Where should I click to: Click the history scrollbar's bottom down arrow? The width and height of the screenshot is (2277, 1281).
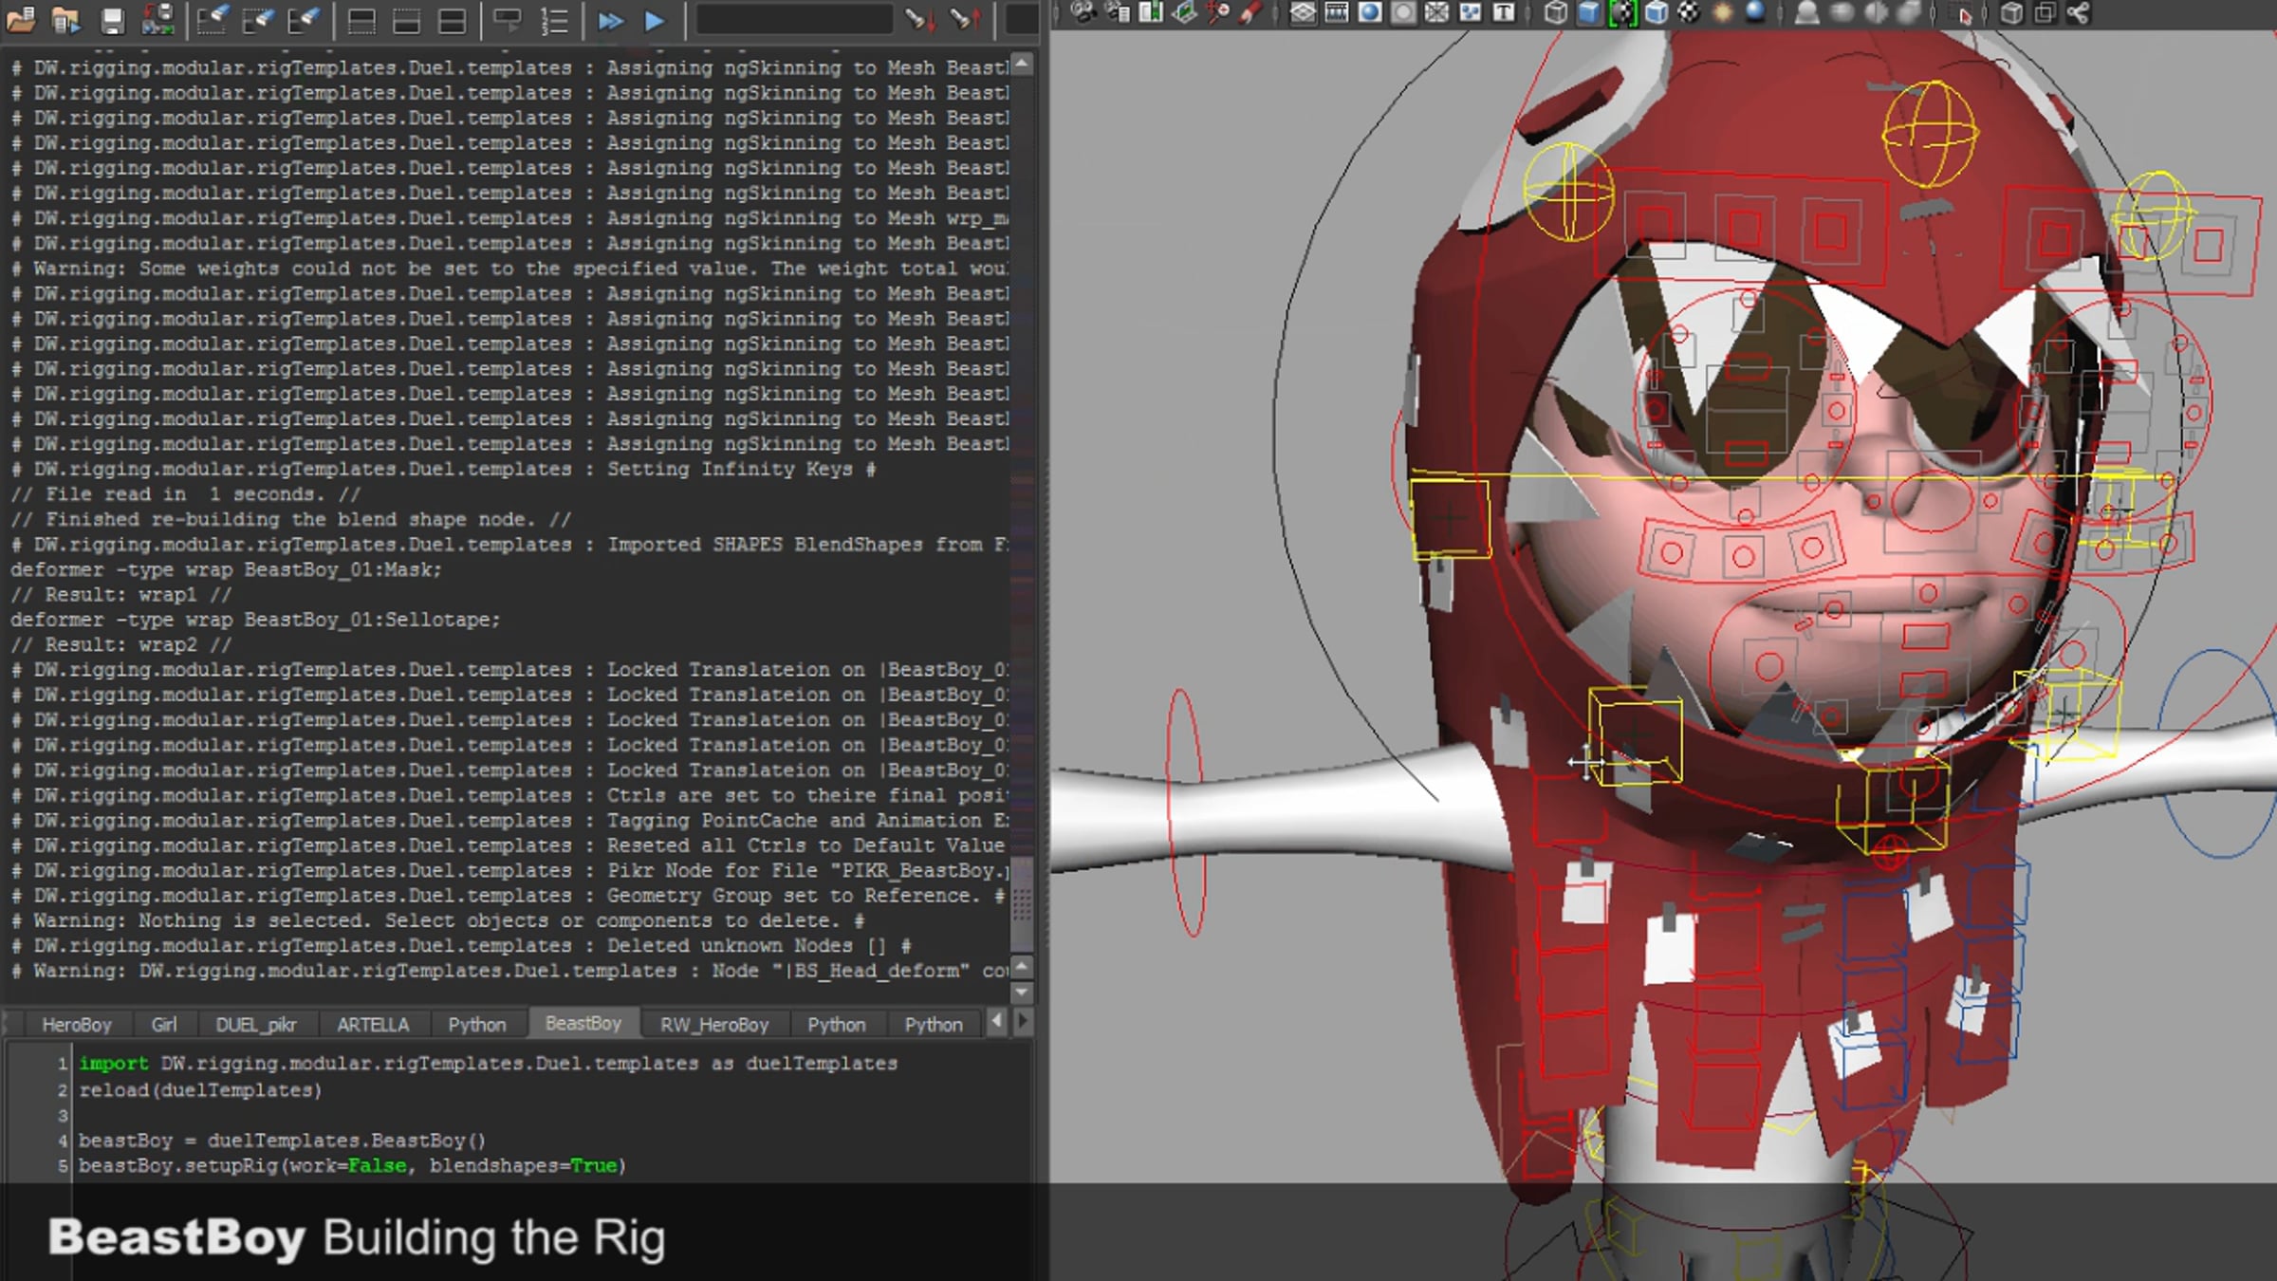click(1022, 993)
